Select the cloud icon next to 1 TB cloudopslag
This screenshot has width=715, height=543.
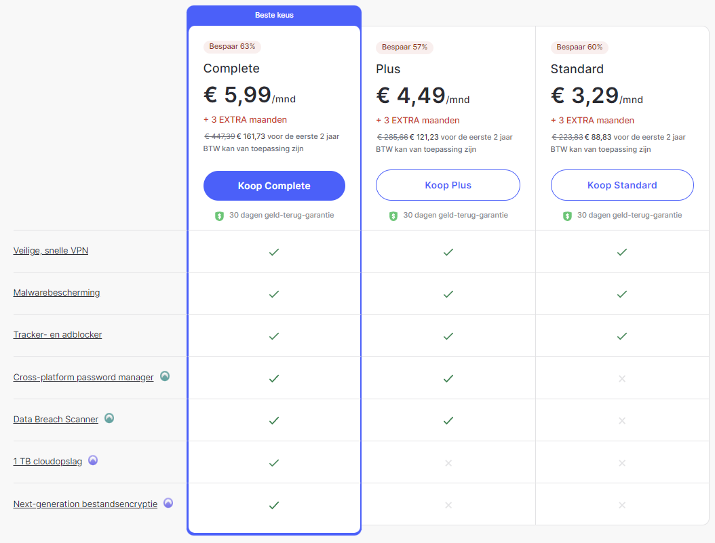click(x=93, y=460)
